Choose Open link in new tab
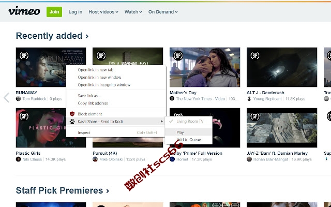 pos(116,70)
